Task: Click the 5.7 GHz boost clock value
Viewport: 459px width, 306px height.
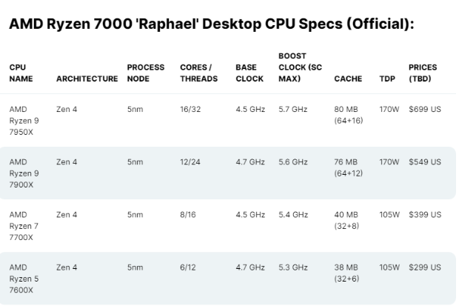Action: click(x=293, y=109)
